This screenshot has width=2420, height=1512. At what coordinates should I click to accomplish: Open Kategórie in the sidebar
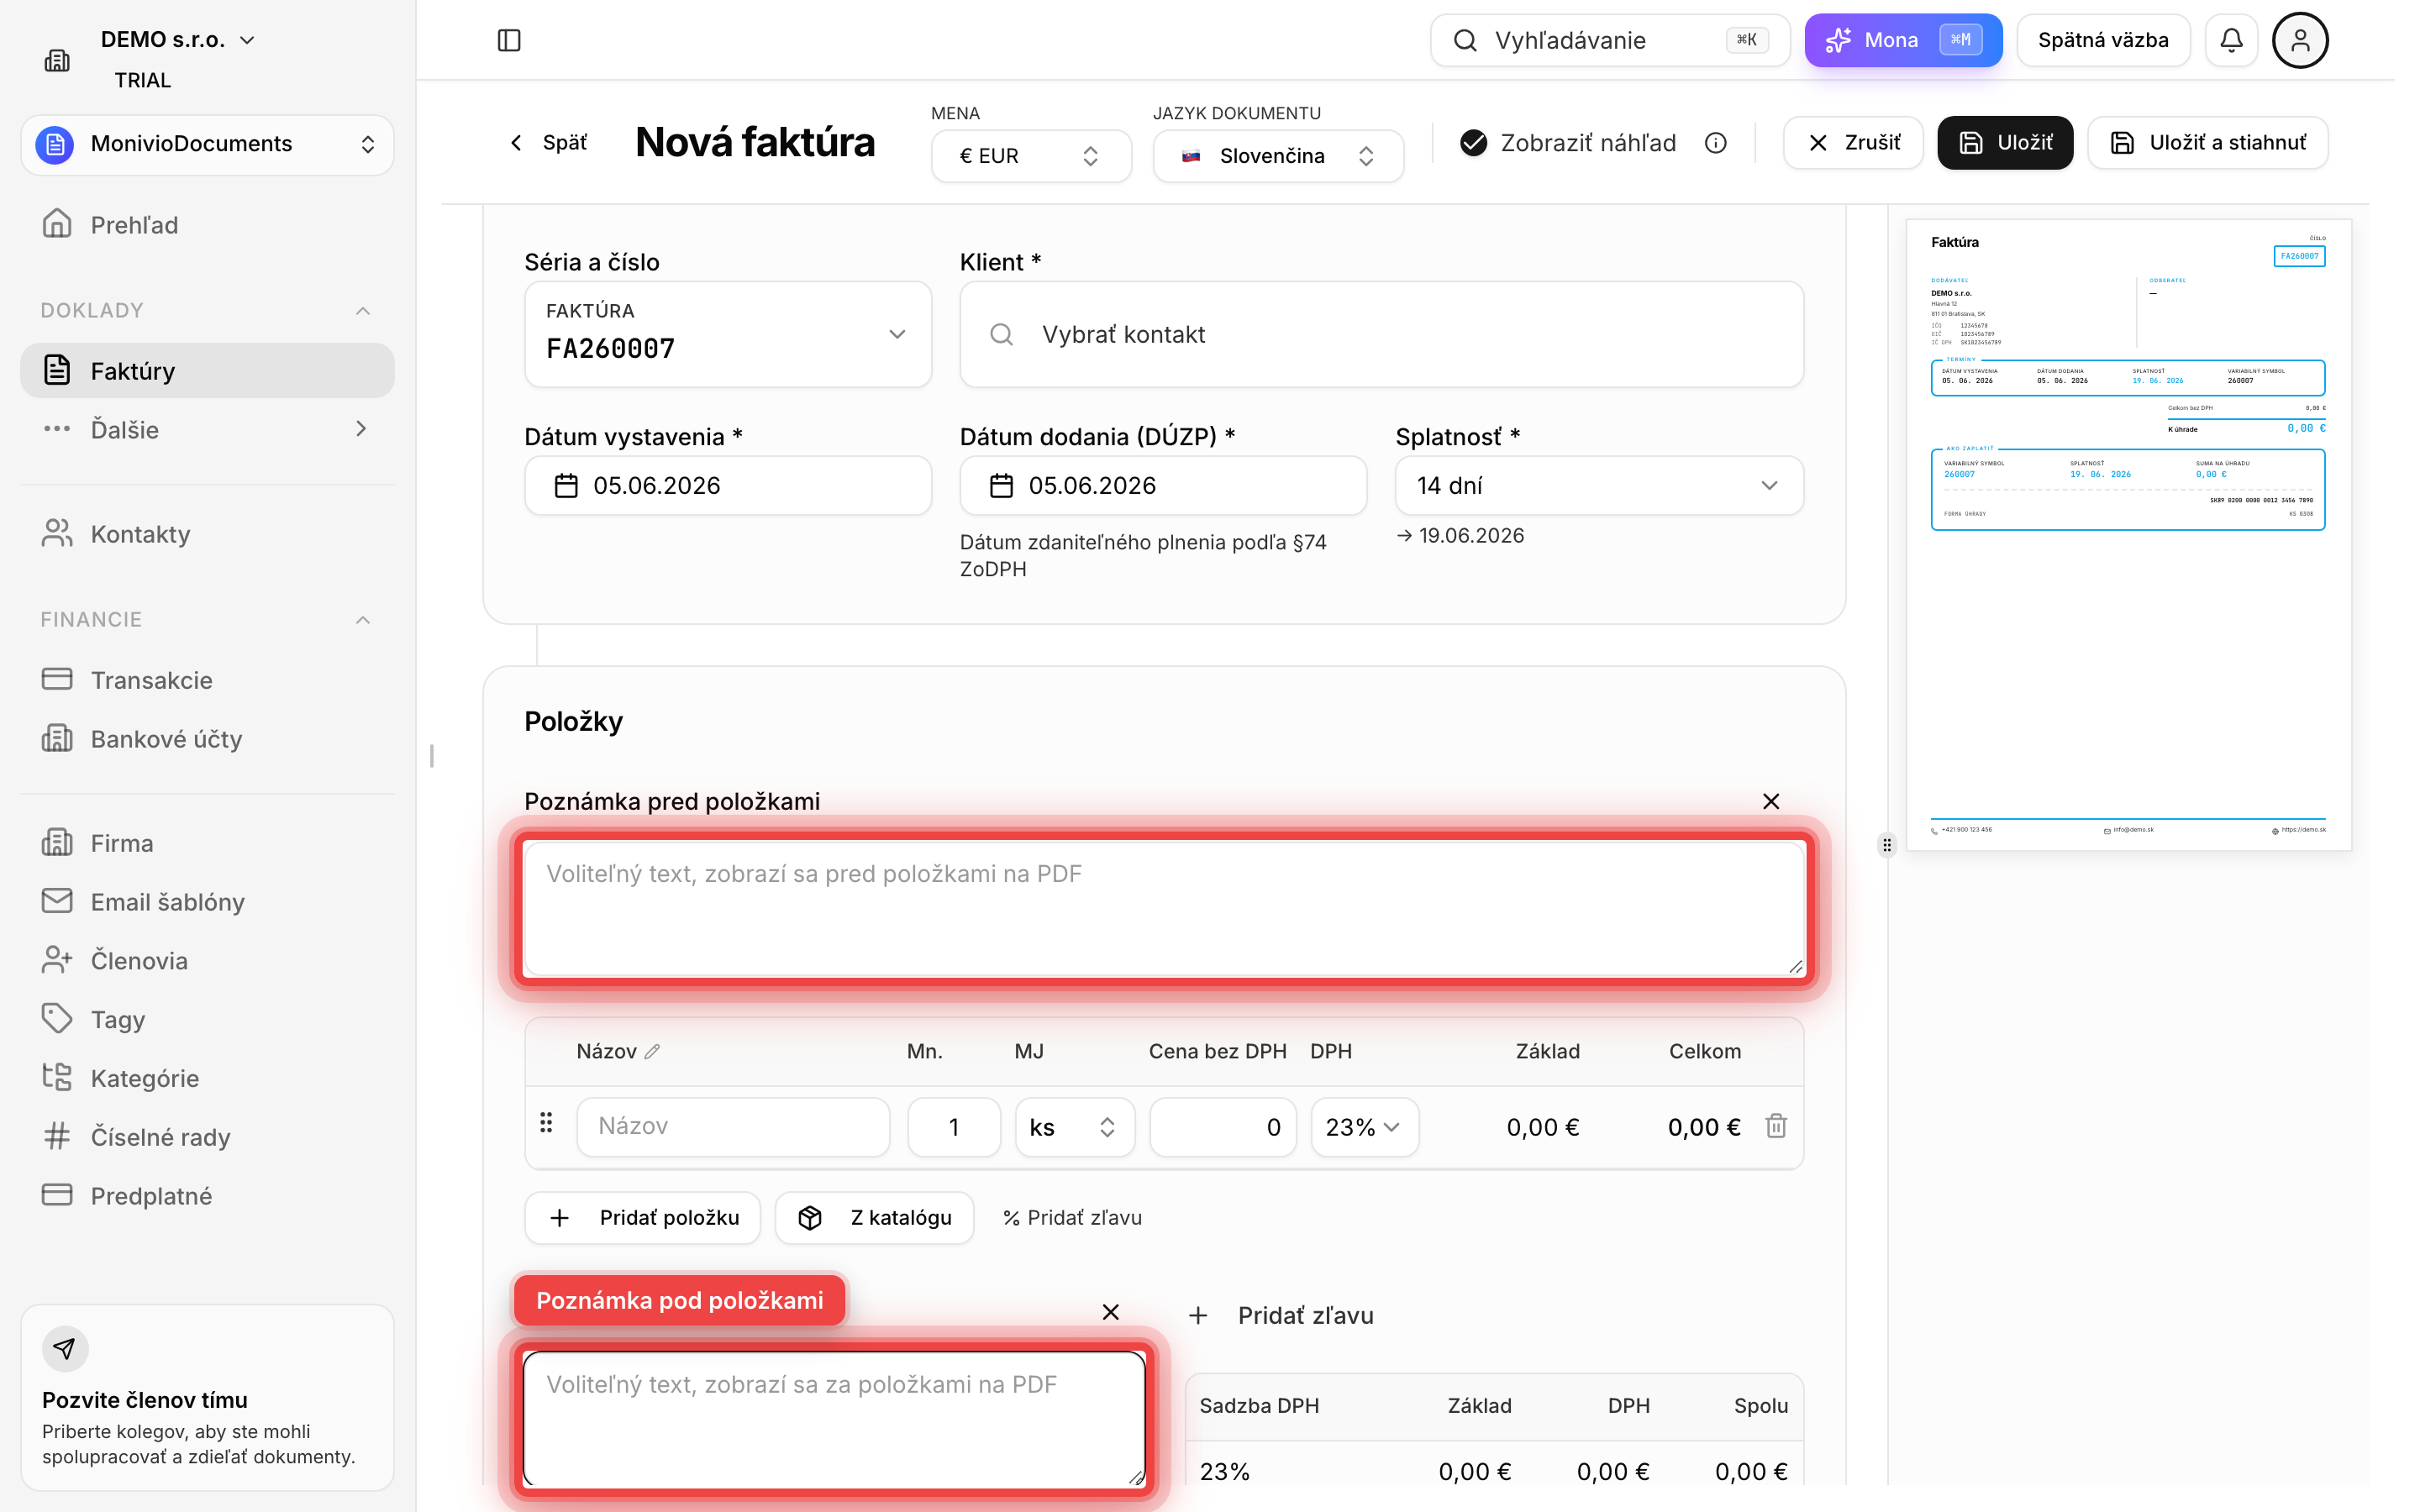tap(207, 1078)
